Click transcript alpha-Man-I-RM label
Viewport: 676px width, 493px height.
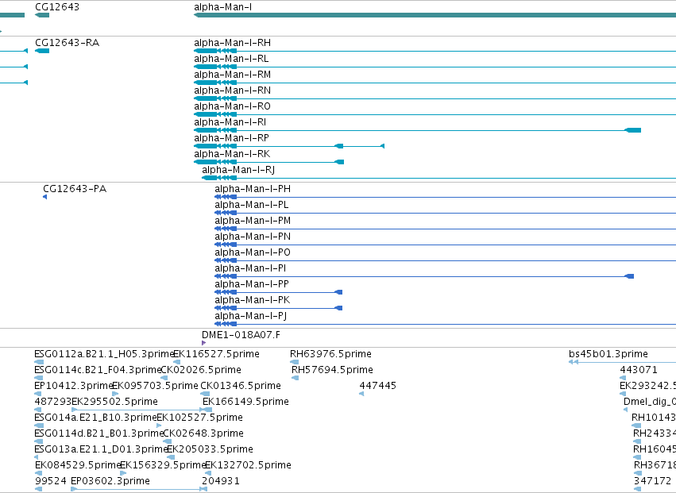tap(233, 75)
